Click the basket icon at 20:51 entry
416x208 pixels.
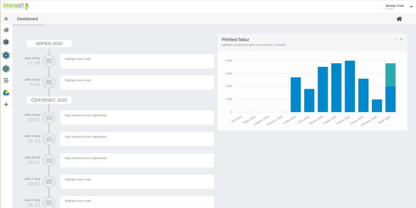[x=49, y=117]
